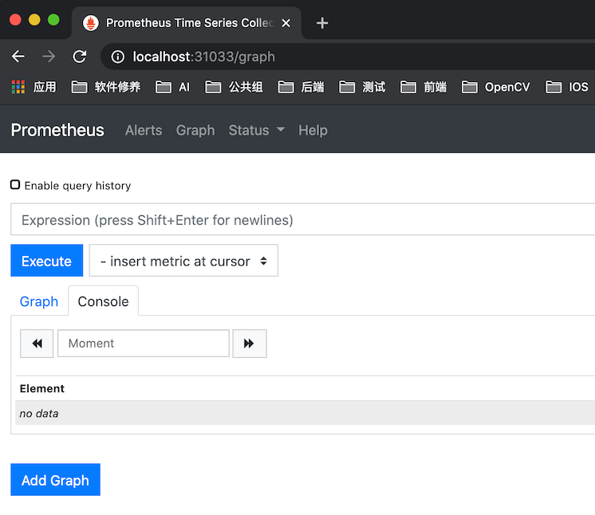Open the insert metric at cursor dropdown
Screen dimensions: 595x515
[183, 261]
